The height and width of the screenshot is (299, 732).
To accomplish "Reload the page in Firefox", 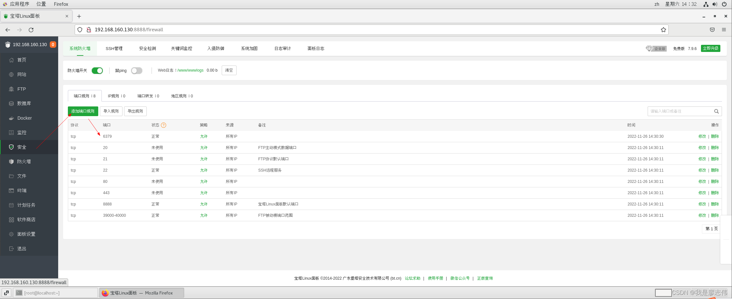I will tap(31, 30).
